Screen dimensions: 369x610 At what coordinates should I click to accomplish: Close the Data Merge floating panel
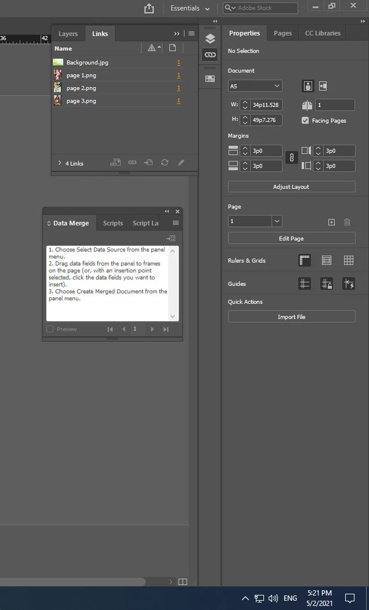178,211
